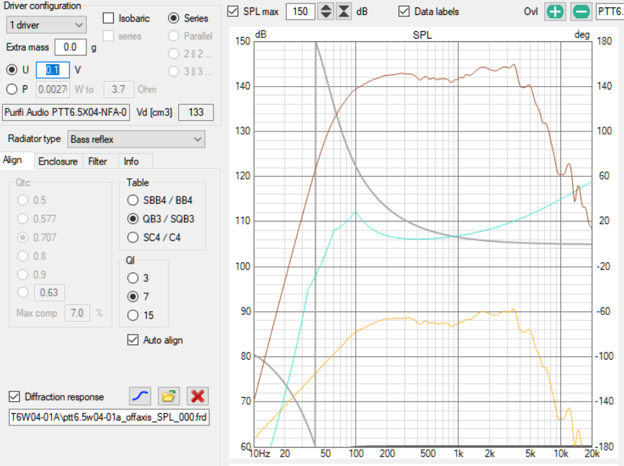Click the SPL max value field showing 150
Screen dimensions: 624x466
click(300, 12)
